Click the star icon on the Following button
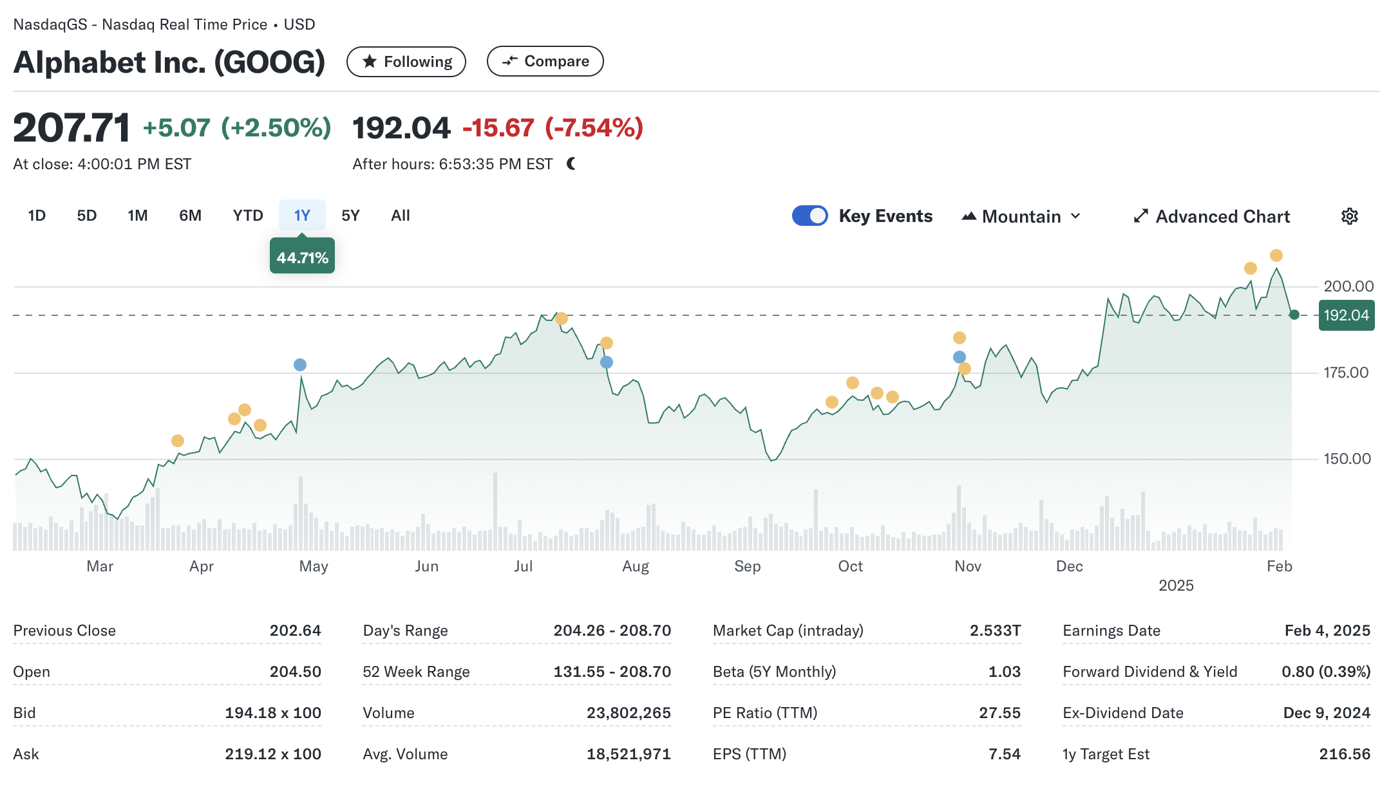Image resolution: width=1400 pixels, height=785 pixels. 370,62
